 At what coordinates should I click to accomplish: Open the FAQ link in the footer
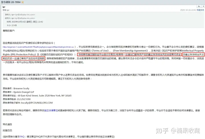tap(22, 136)
